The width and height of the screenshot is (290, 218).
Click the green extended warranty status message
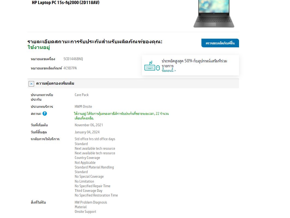121,116
